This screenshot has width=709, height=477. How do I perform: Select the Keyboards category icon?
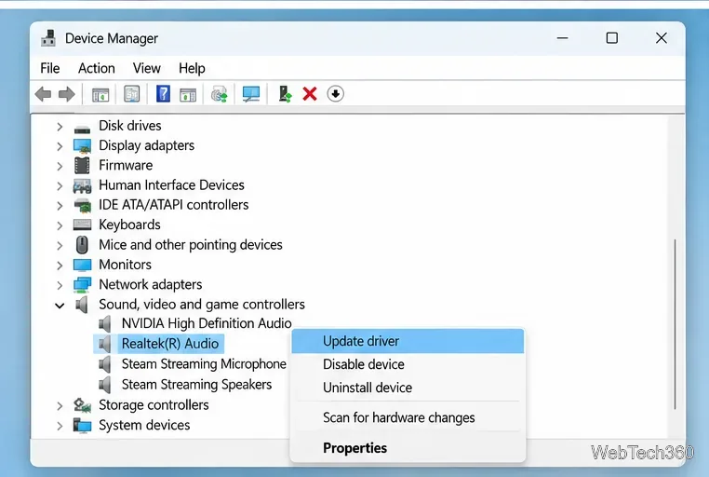pyautogui.click(x=82, y=225)
